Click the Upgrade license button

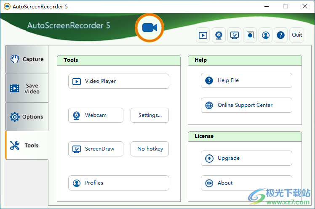(246, 158)
